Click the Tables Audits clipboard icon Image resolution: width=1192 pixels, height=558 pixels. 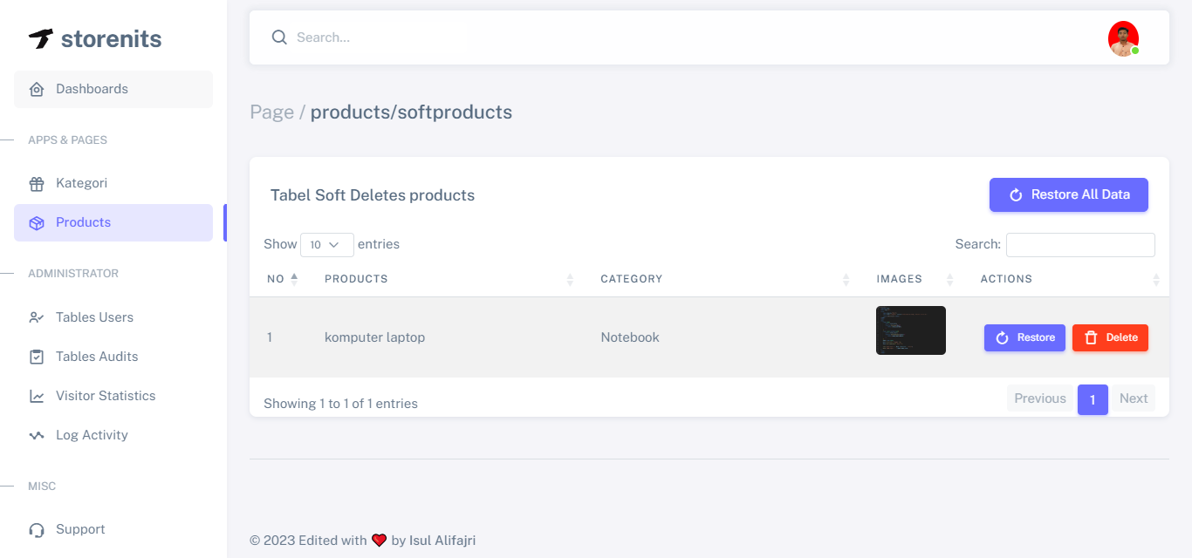click(37, 357)
